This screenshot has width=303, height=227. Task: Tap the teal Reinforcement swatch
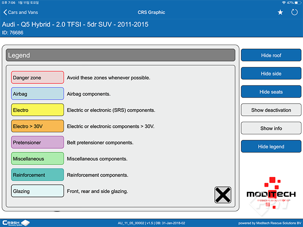click(38, 175)
